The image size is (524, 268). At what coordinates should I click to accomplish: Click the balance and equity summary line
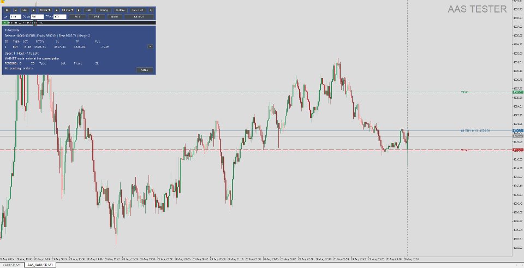47,35
